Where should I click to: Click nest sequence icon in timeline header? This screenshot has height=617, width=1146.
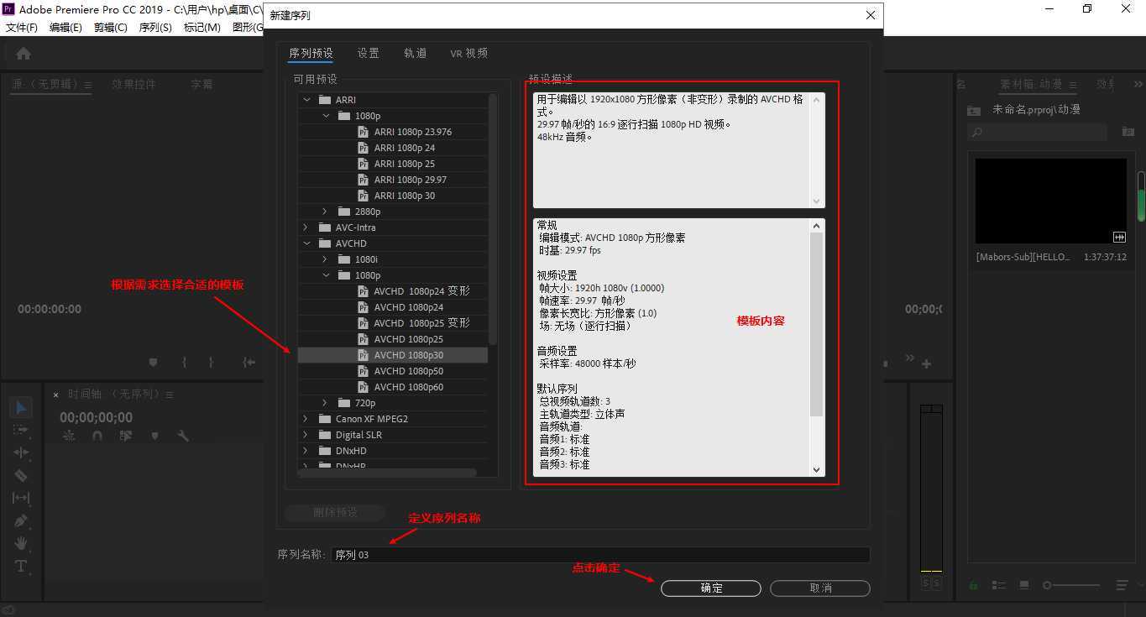coord(69,436)
